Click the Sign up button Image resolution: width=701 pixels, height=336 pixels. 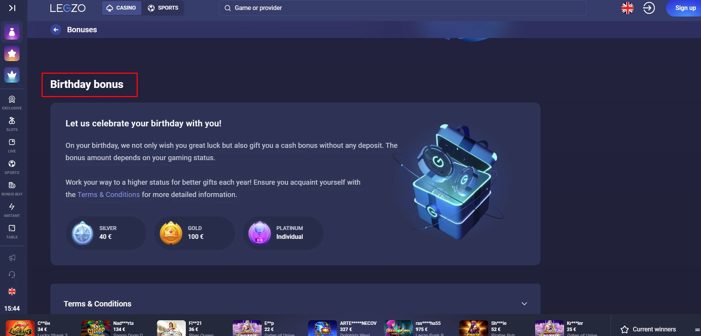point(685,8)
